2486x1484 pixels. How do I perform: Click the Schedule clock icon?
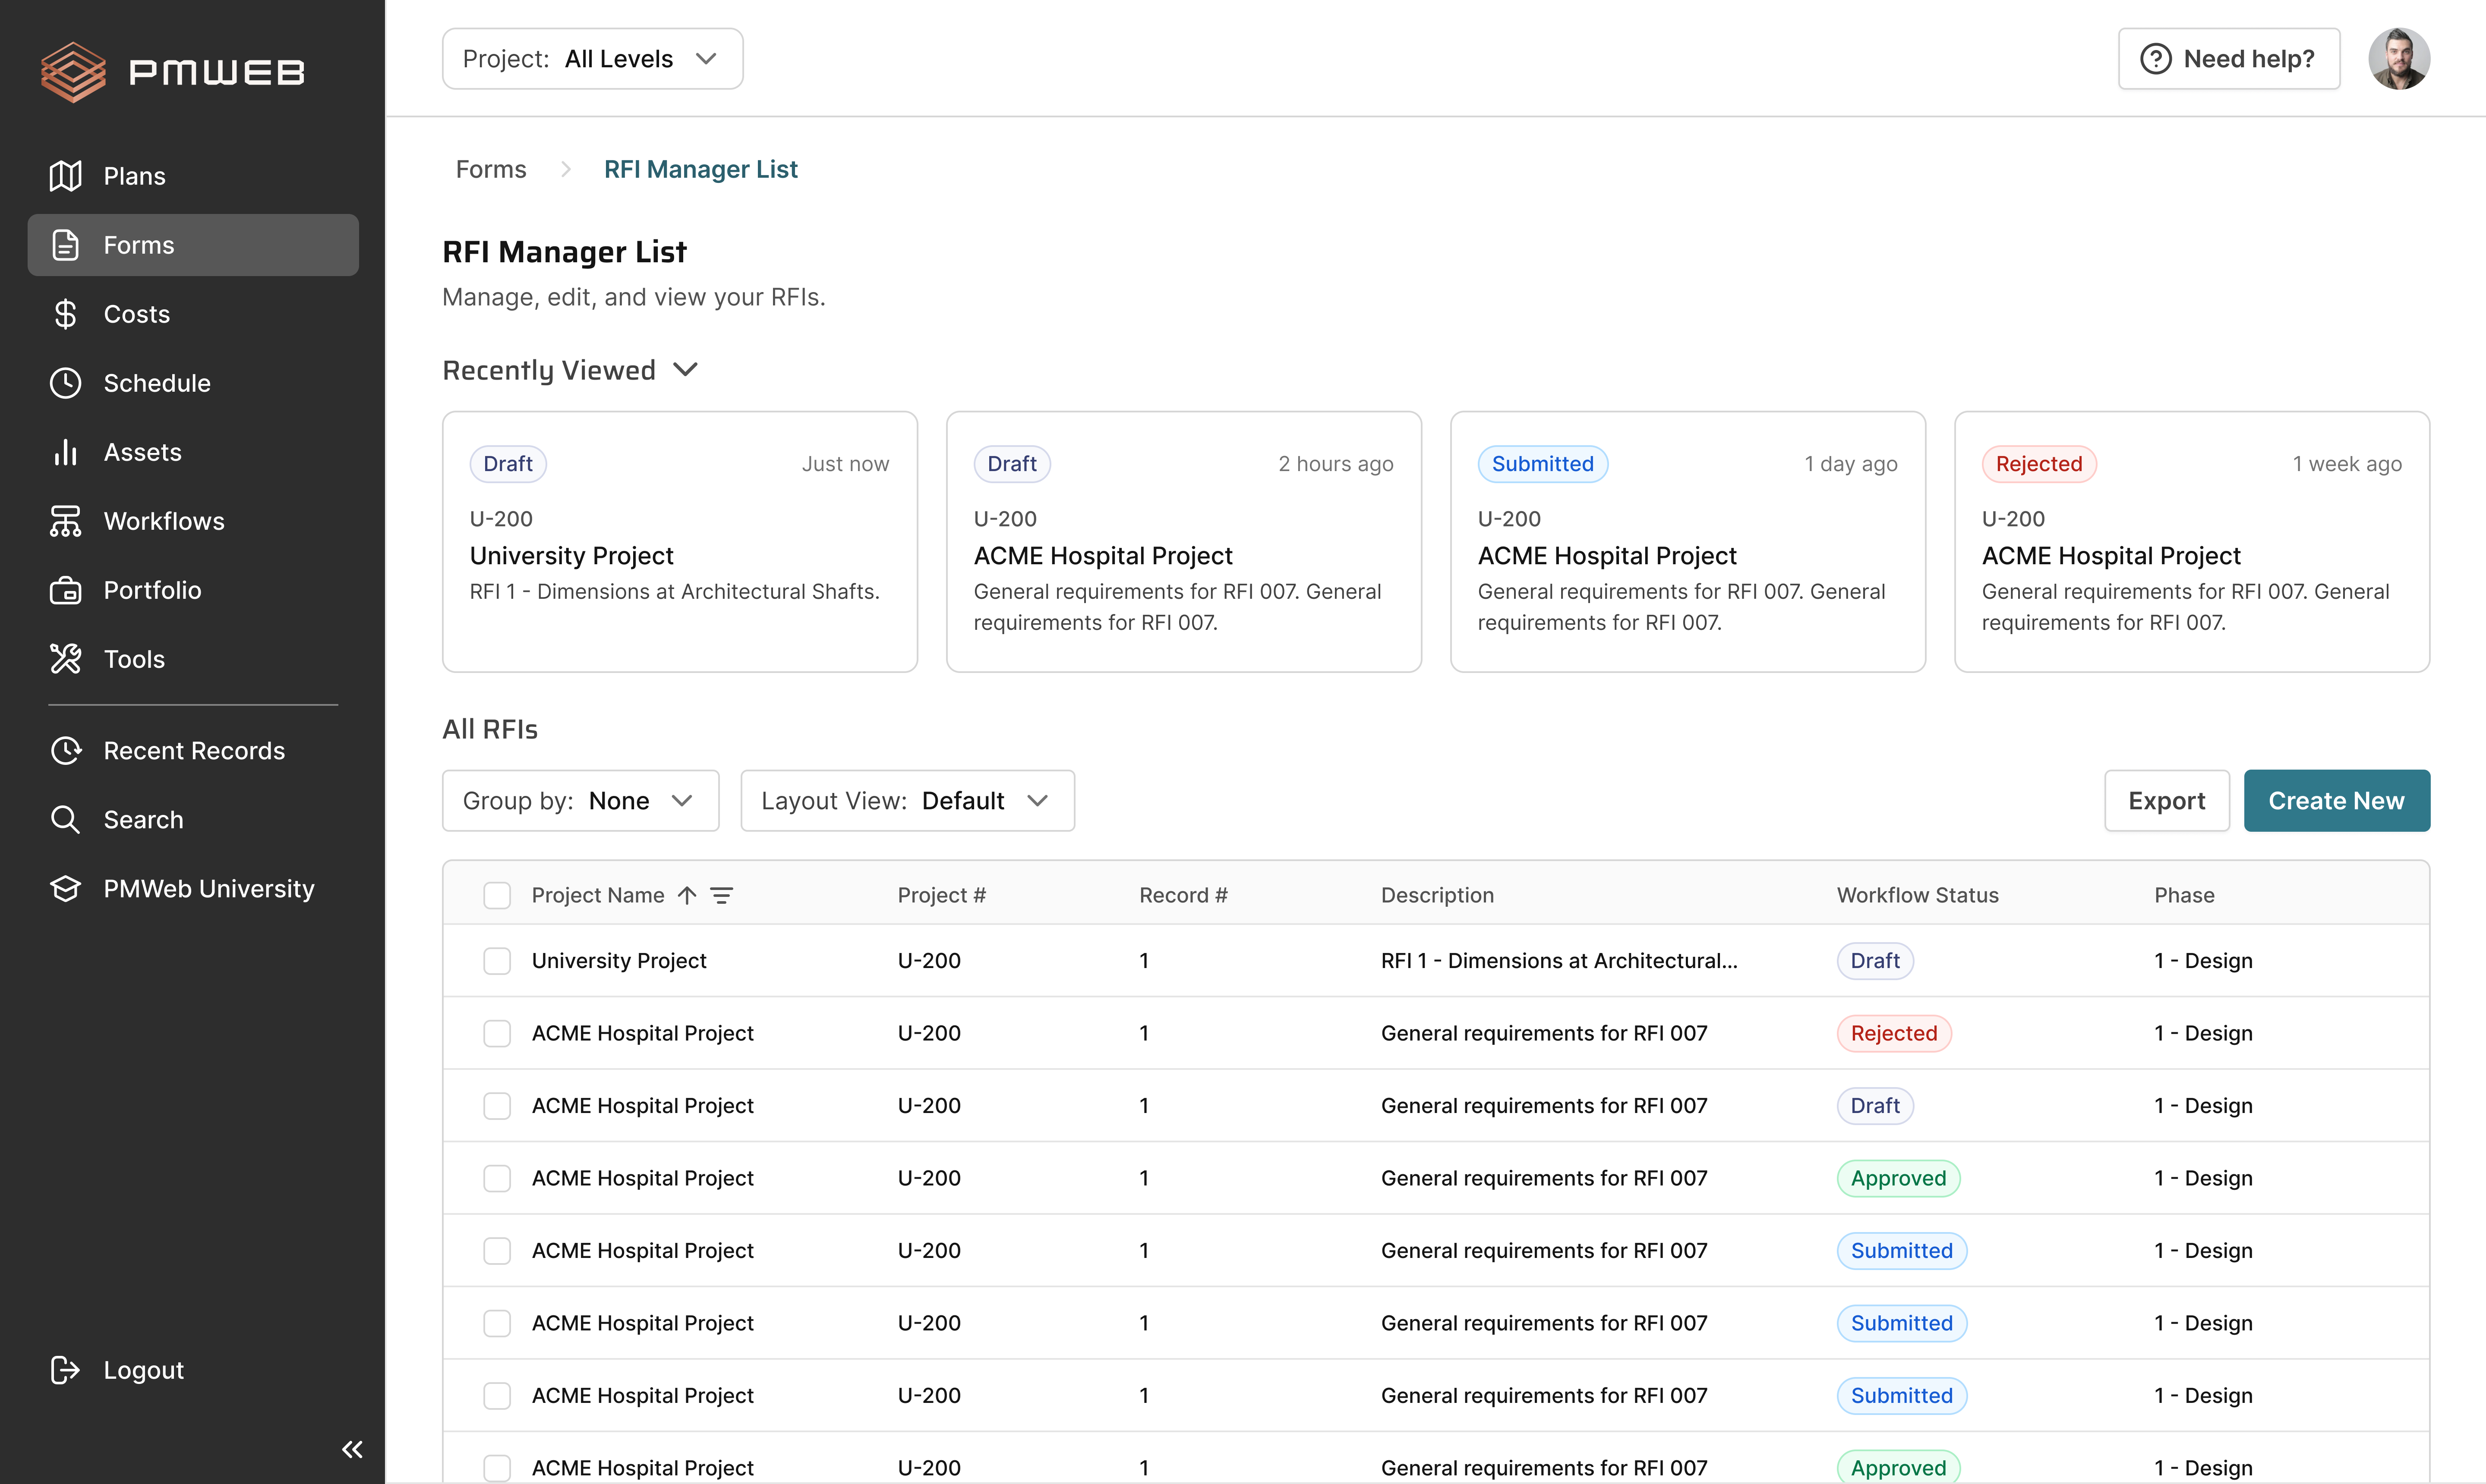[x=66, y=383]
